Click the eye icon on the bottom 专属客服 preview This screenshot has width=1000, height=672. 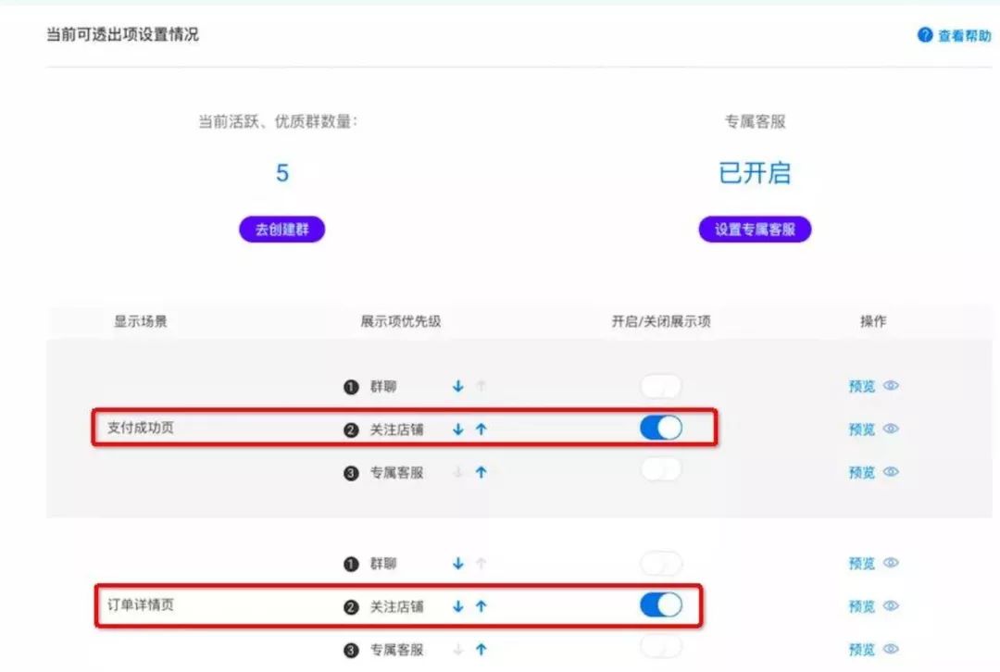click(891, 650)
